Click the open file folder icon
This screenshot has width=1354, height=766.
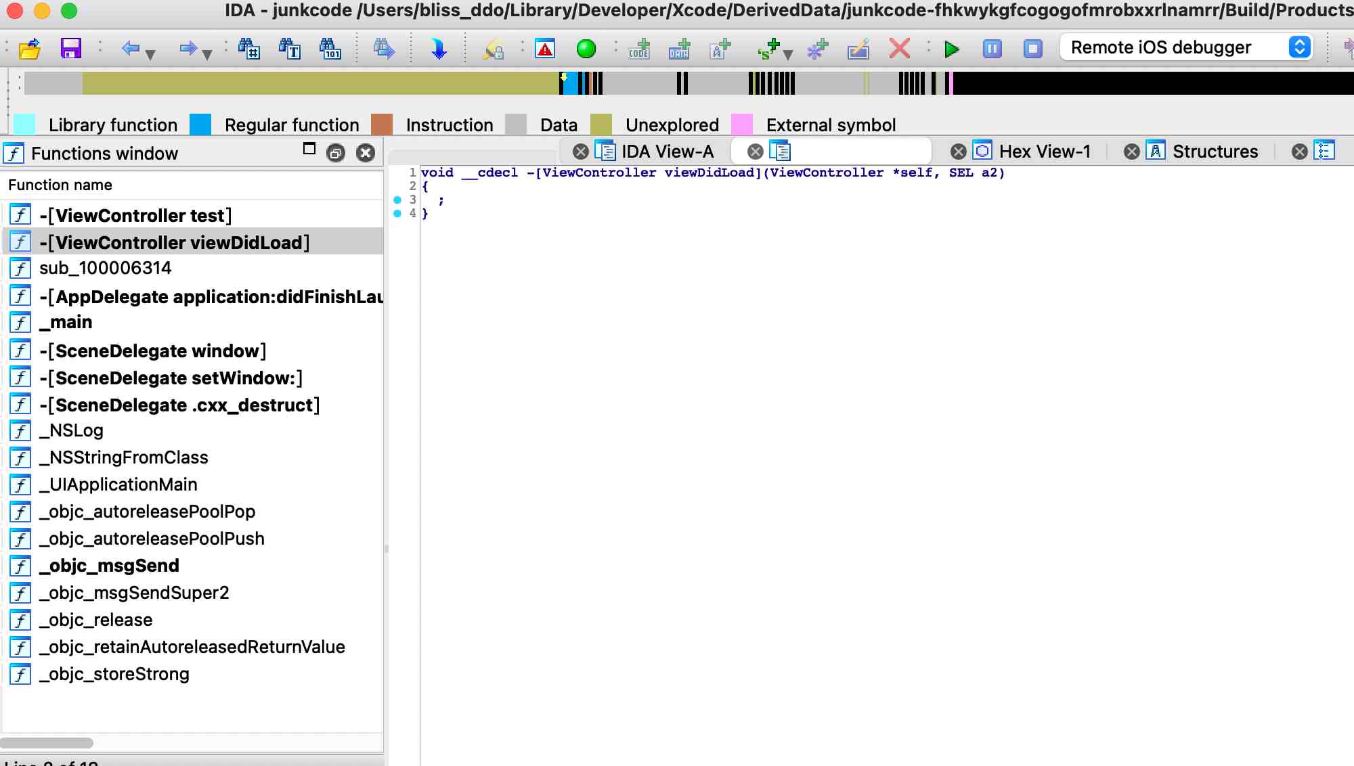point(30,49)
